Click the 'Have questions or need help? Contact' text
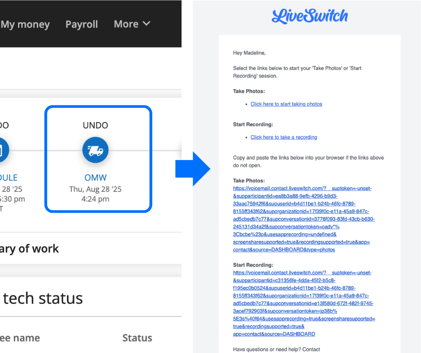This screenshot has height=353, width=421. [x=276, y=349]
